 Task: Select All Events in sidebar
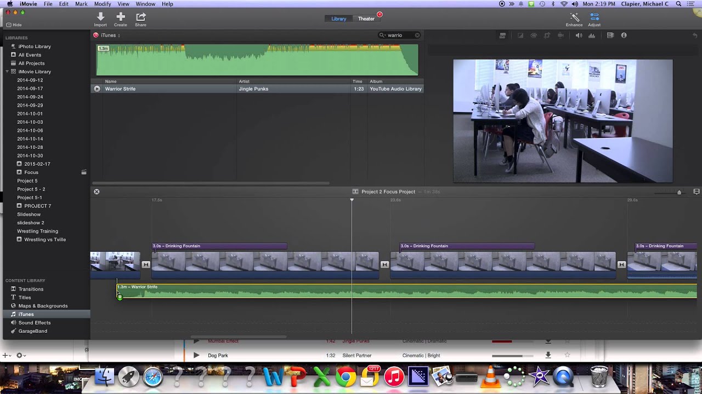tap(30, 55)
